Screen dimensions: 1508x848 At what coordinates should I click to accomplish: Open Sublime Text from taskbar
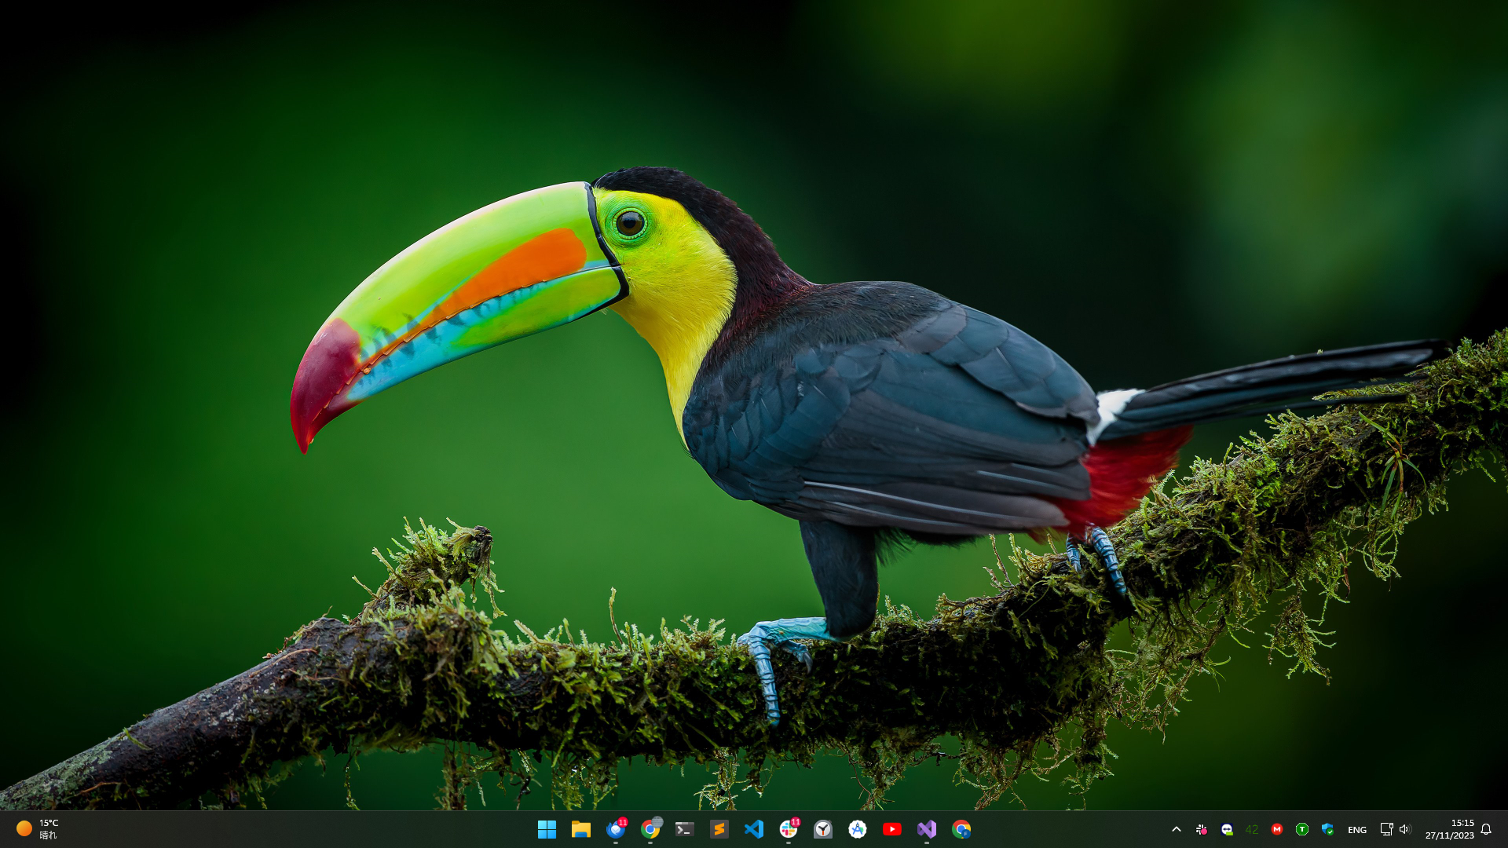[x=719, y=829]
